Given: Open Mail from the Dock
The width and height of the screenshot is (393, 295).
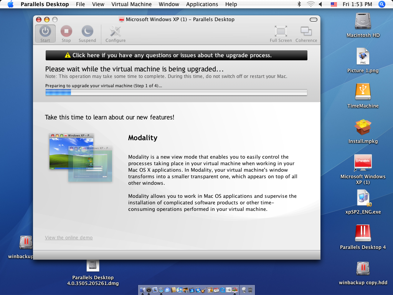Looking at the screenshot, I should pos(155,290).
